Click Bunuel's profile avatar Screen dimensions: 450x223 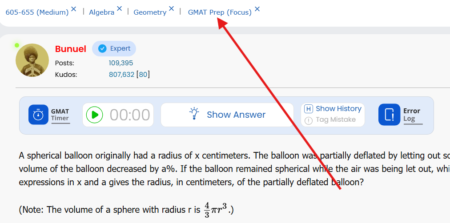(x=32, y=60)
